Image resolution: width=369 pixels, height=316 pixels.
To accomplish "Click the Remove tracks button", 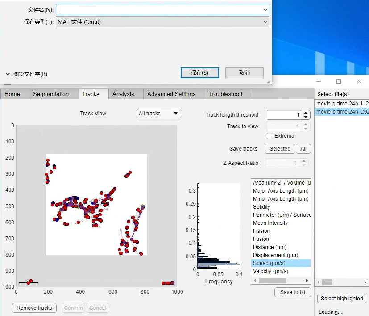I will tap(34, 308).
